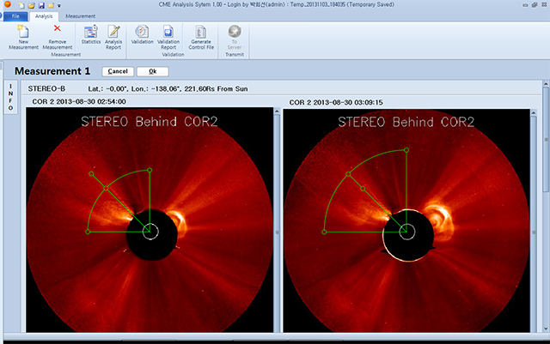Click the yellow folder quick access icon

(51, 6)
